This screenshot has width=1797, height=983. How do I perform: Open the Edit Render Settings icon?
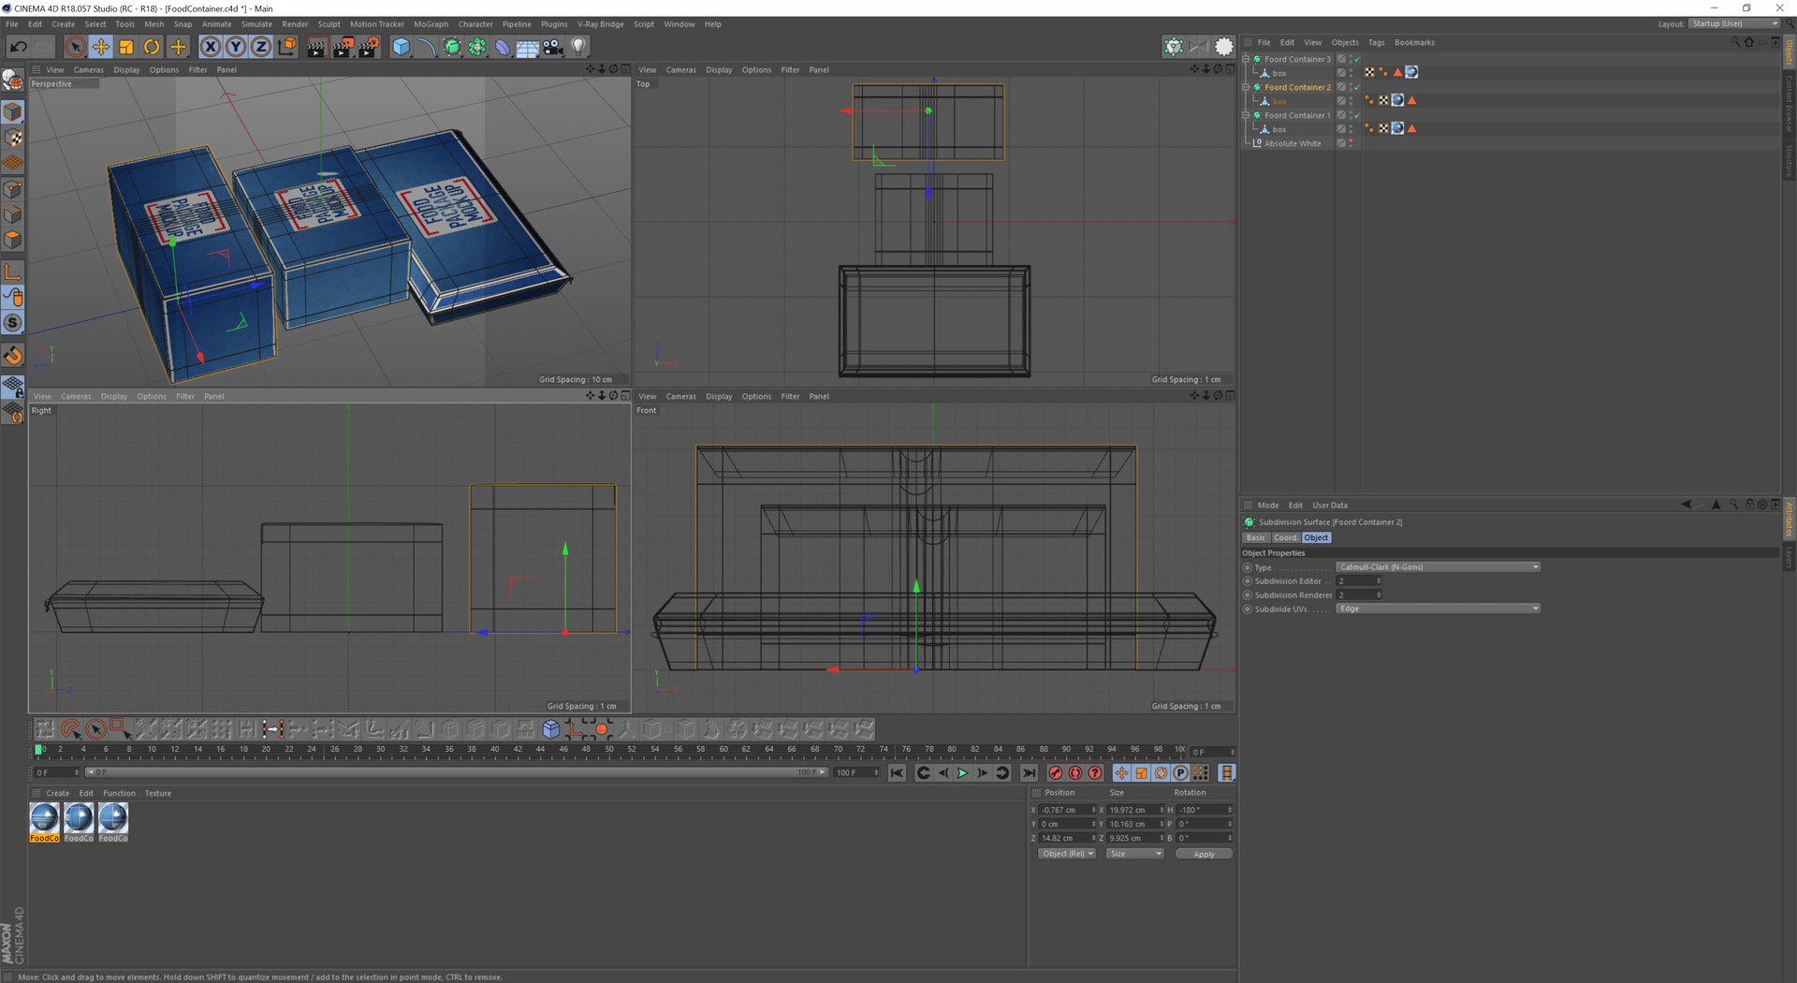point(369,46)
